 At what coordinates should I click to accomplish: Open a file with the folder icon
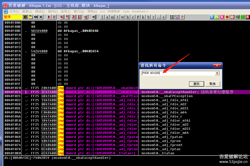tap(30, 17)
